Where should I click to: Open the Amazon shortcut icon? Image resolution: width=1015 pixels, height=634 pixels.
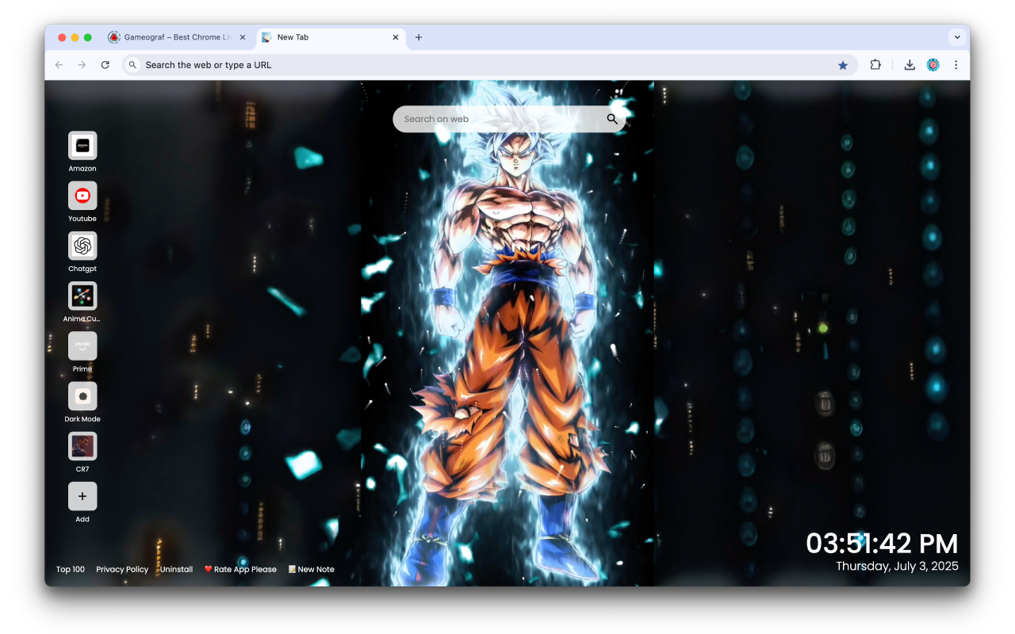(82, 145)
